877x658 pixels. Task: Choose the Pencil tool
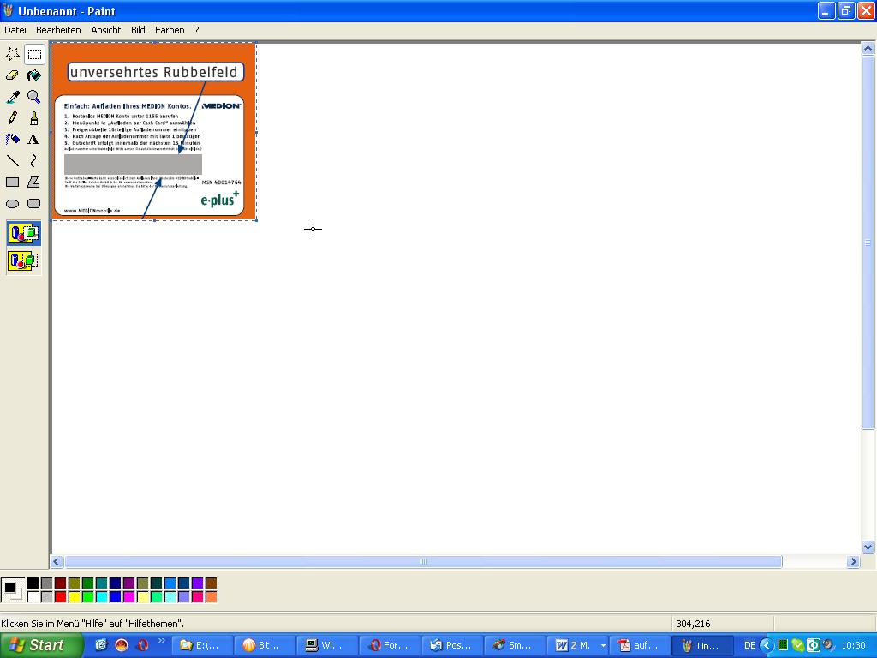coord(12,118)
